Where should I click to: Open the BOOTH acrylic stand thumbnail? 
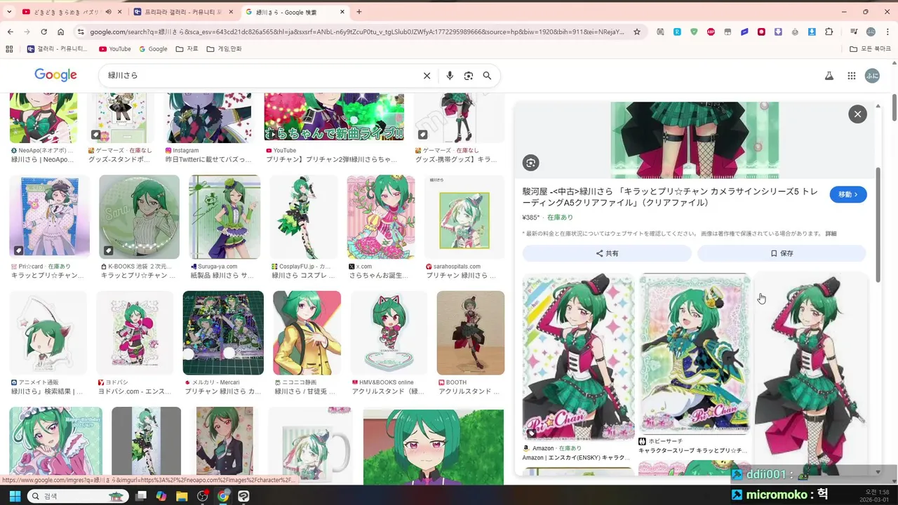[470, 333]
